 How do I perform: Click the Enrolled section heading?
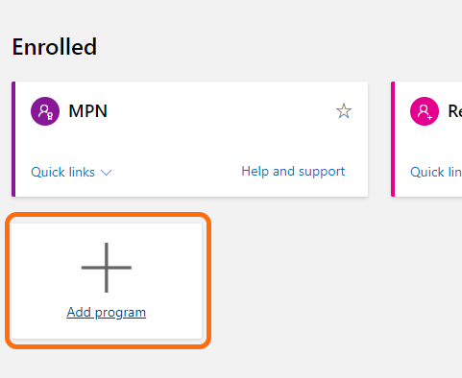(x=55, y=47)
